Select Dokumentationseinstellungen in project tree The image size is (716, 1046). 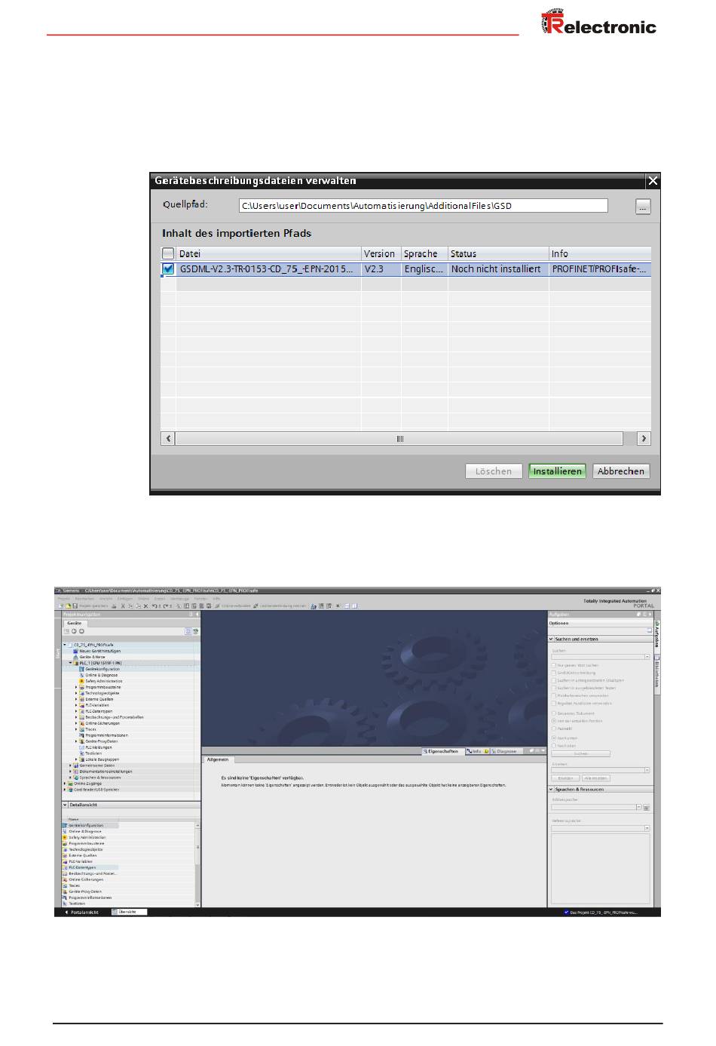coord(106,771)
